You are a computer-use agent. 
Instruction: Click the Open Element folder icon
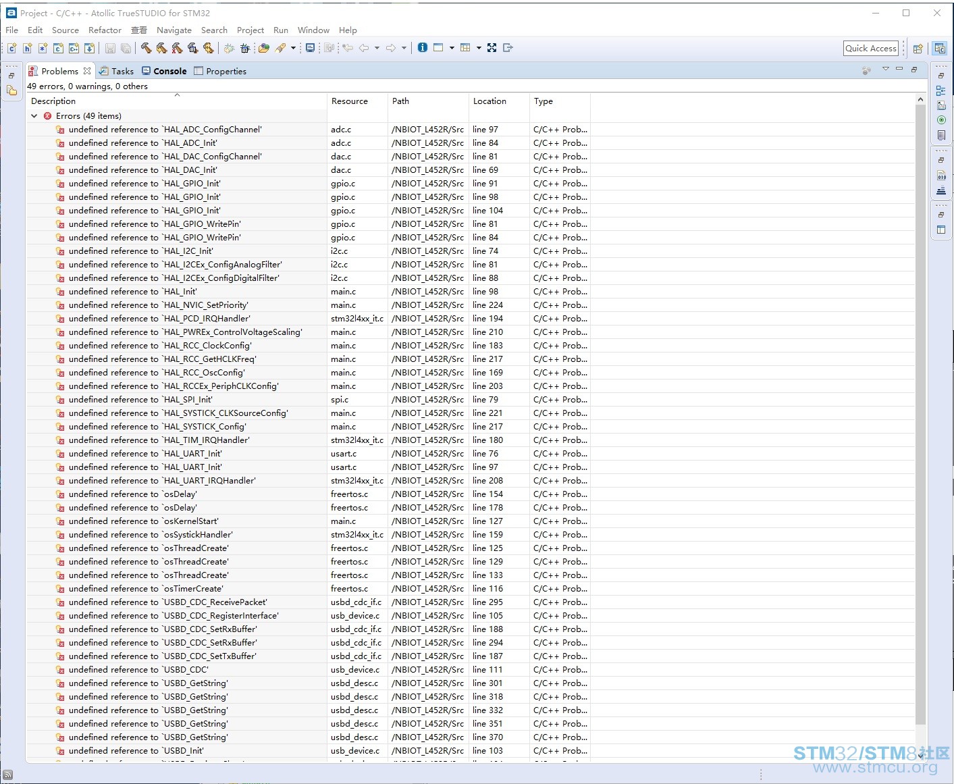264,48
